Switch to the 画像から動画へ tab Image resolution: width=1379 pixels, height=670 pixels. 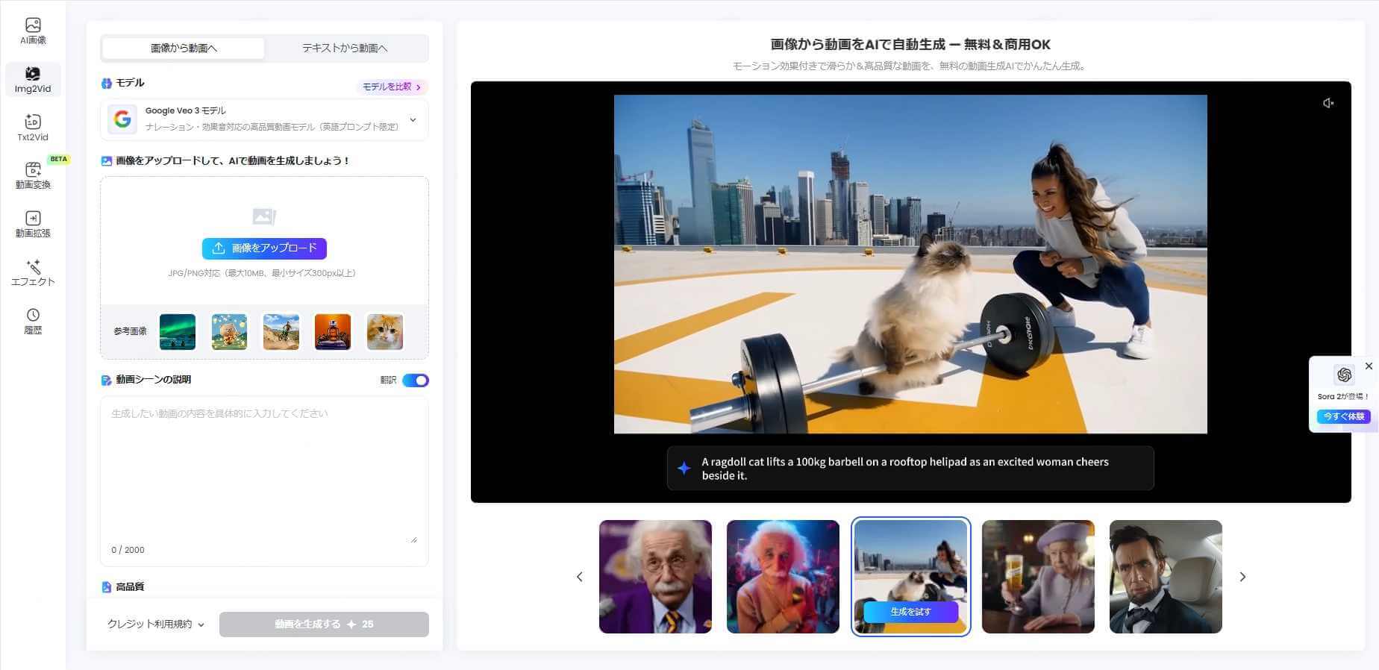tap(184, 48)
